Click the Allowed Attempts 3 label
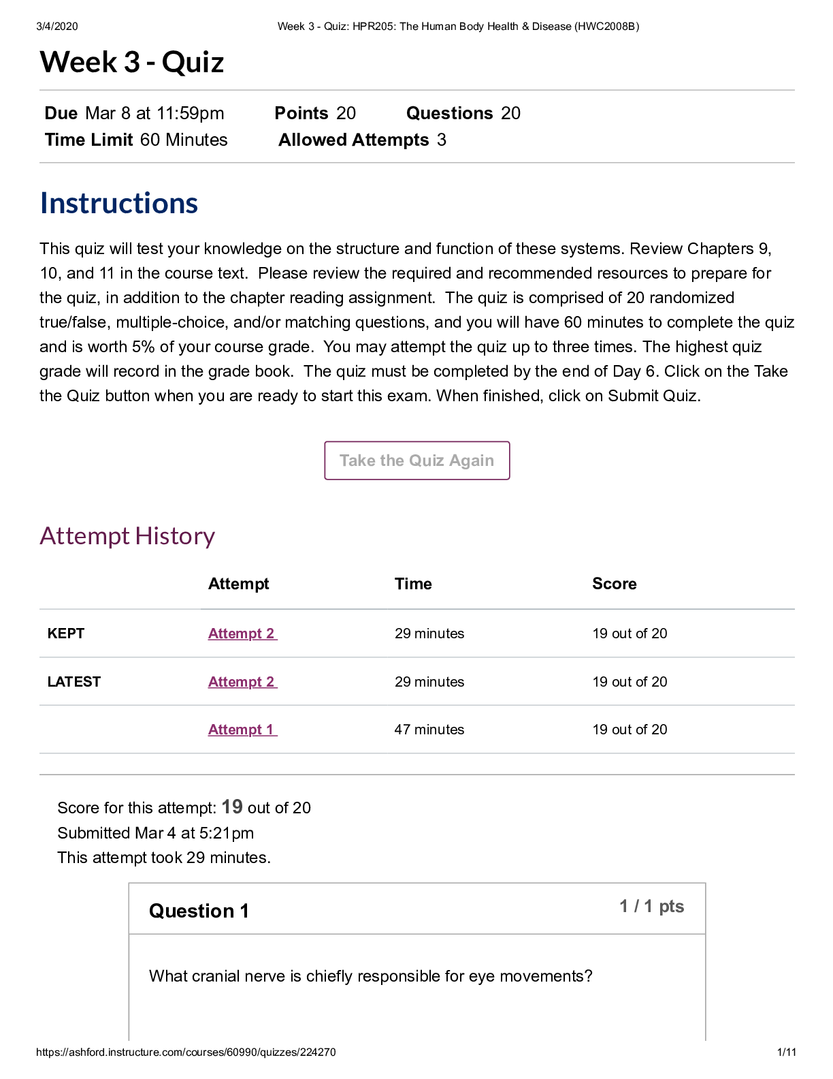The width and height of the screenshot is (833, 1079). 361,140
